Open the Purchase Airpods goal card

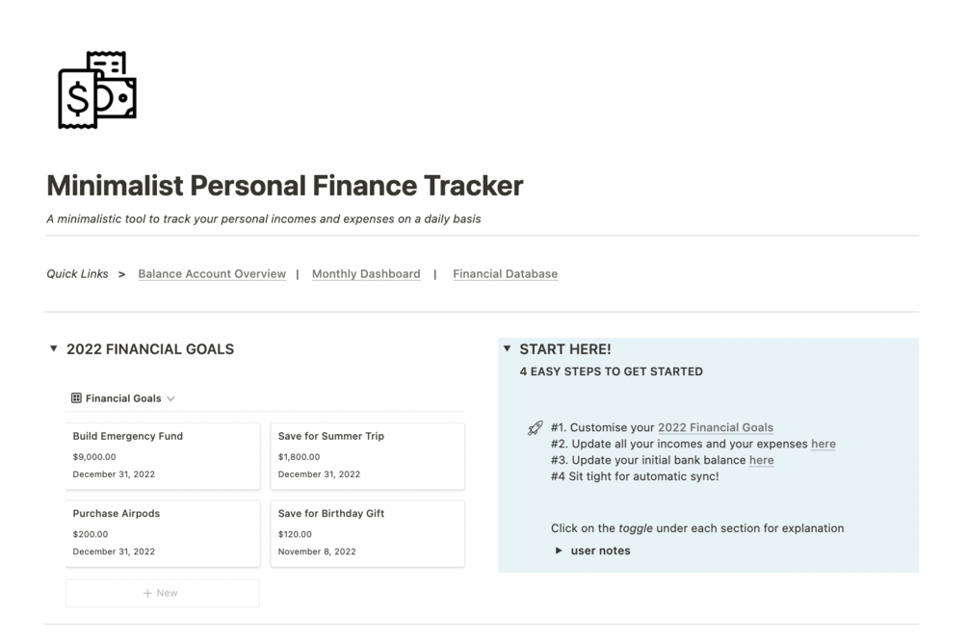(162, 532)
